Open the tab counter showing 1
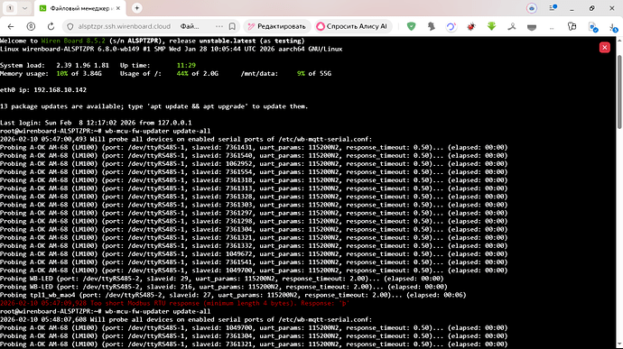The height and width of the screenshot is (349, 623). [x=10, y=8]
